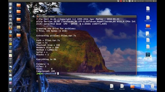Select the vids.txt file icon

point(112,87)
